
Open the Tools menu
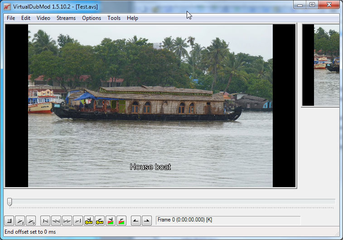(114, 18)
